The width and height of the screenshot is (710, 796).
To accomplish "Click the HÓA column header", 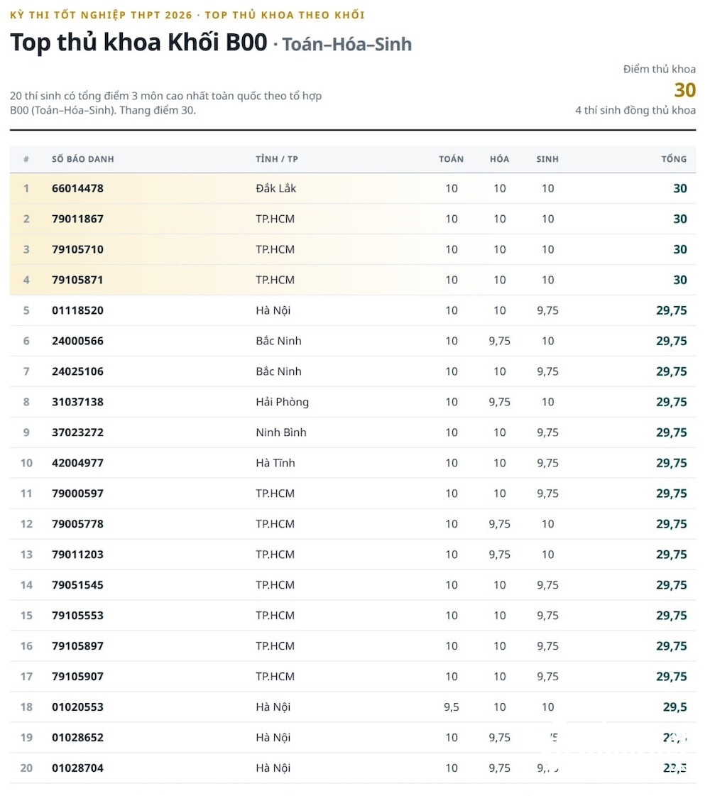I will click(x=499, y=159).
